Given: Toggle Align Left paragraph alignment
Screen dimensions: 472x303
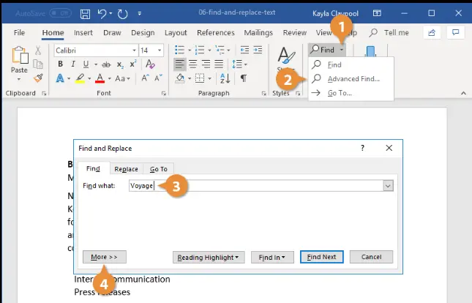Looking at the screenshot, I should [x=180, y=64].
